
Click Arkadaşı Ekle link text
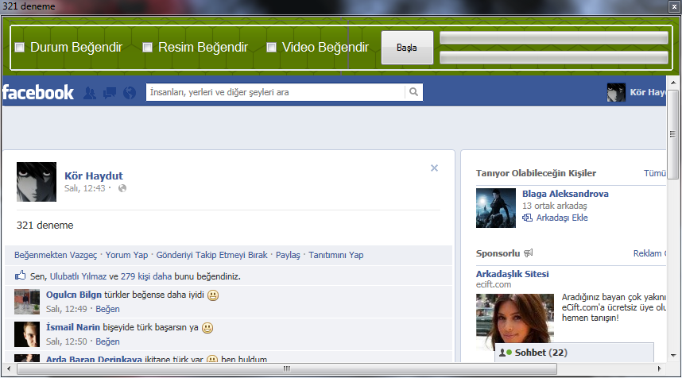coord(562,218)
